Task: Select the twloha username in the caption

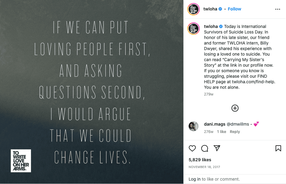Action: coord(210,26)
